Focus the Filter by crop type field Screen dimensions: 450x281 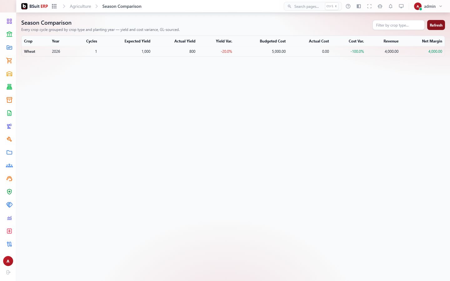398,25
